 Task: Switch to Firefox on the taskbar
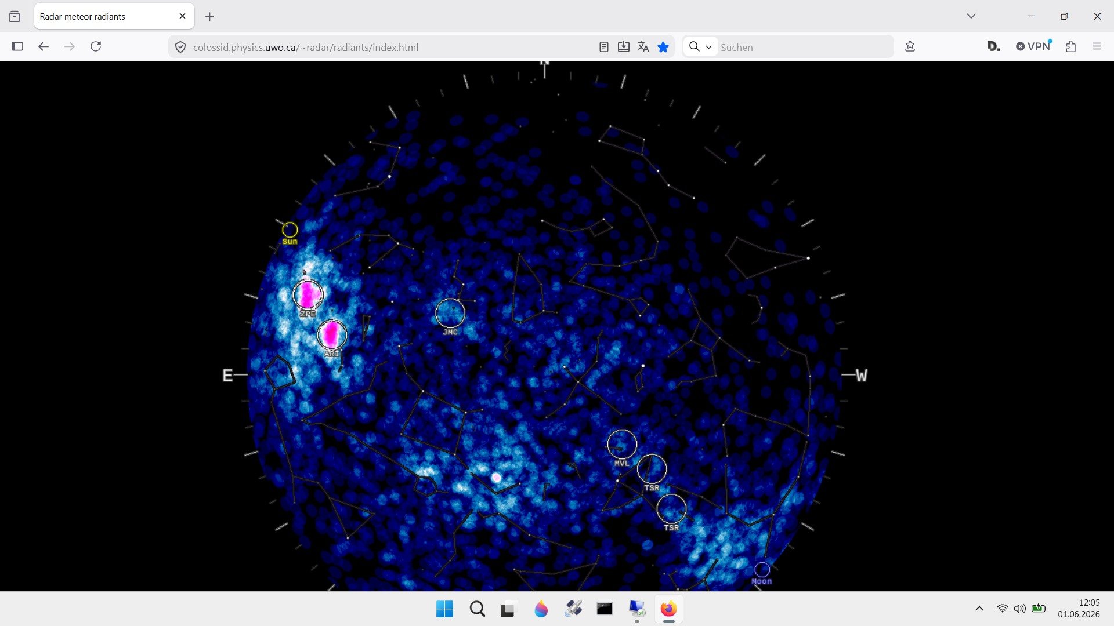[x=668, y=609]
